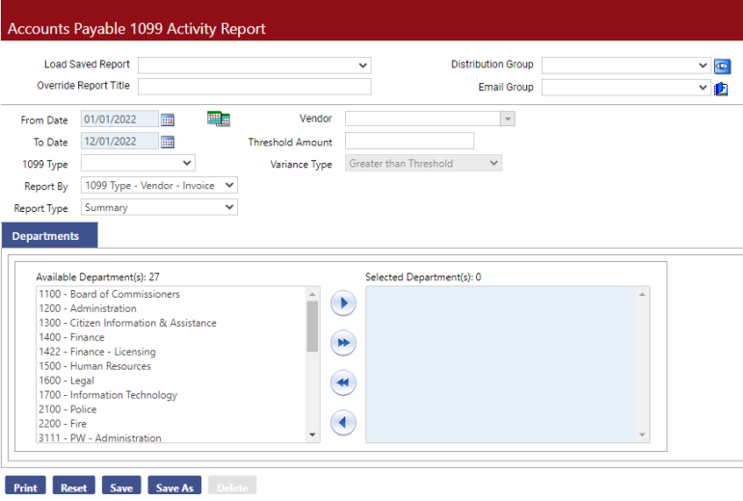Open the From Date calendar picker
Viewport: 743px width, 501px height.
point(168,120)
